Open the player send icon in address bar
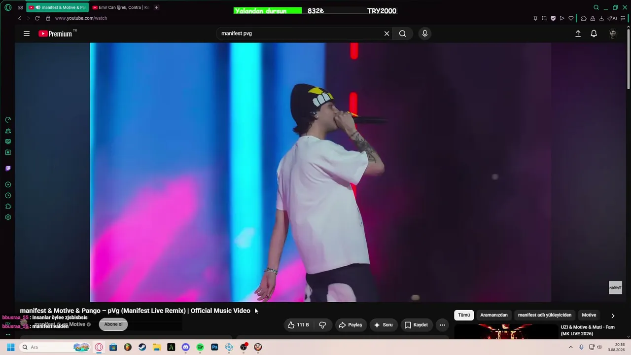 point(562,18)
